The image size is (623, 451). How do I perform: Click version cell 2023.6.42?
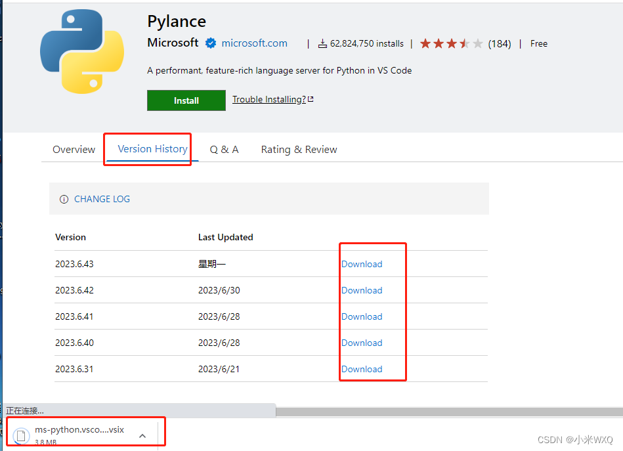pos(74,290)
